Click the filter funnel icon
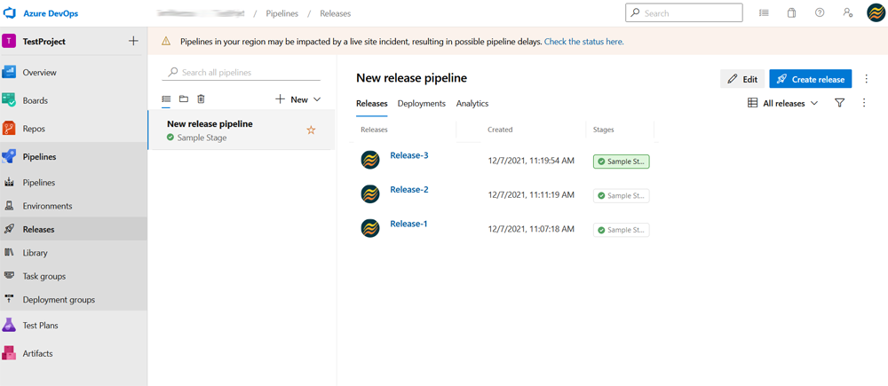Viewport: 888px width, 386px height. (x=839, y=103)
